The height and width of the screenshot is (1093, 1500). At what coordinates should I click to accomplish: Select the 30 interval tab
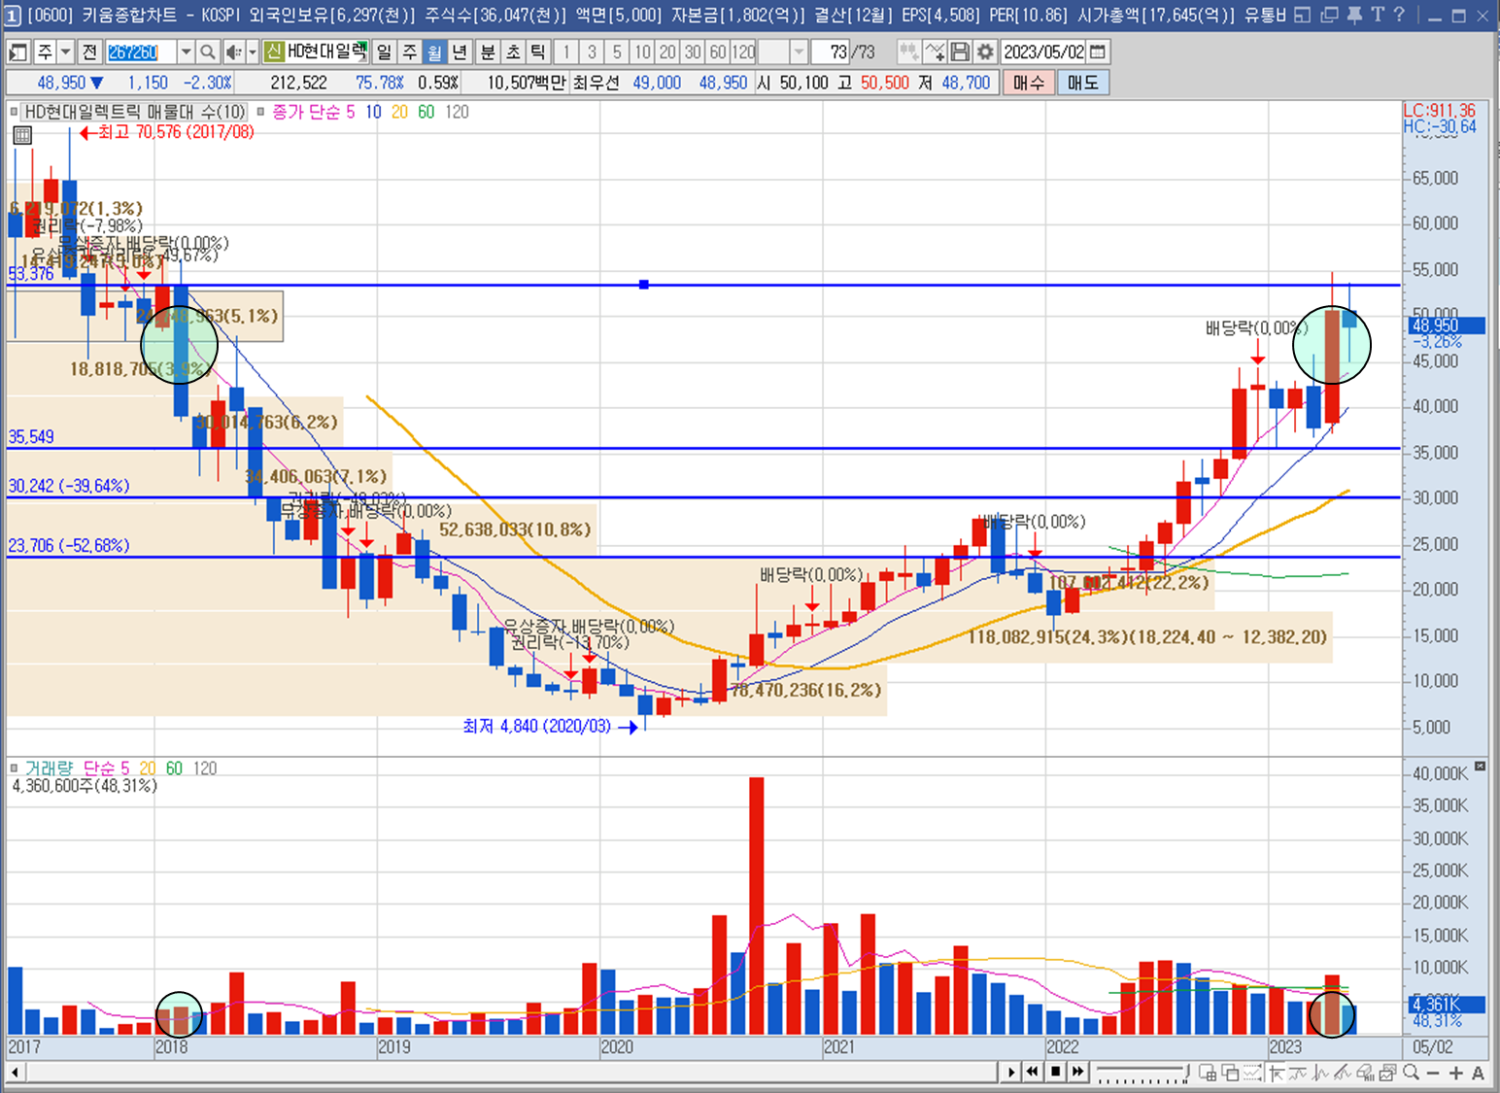[x=693, y=52]
